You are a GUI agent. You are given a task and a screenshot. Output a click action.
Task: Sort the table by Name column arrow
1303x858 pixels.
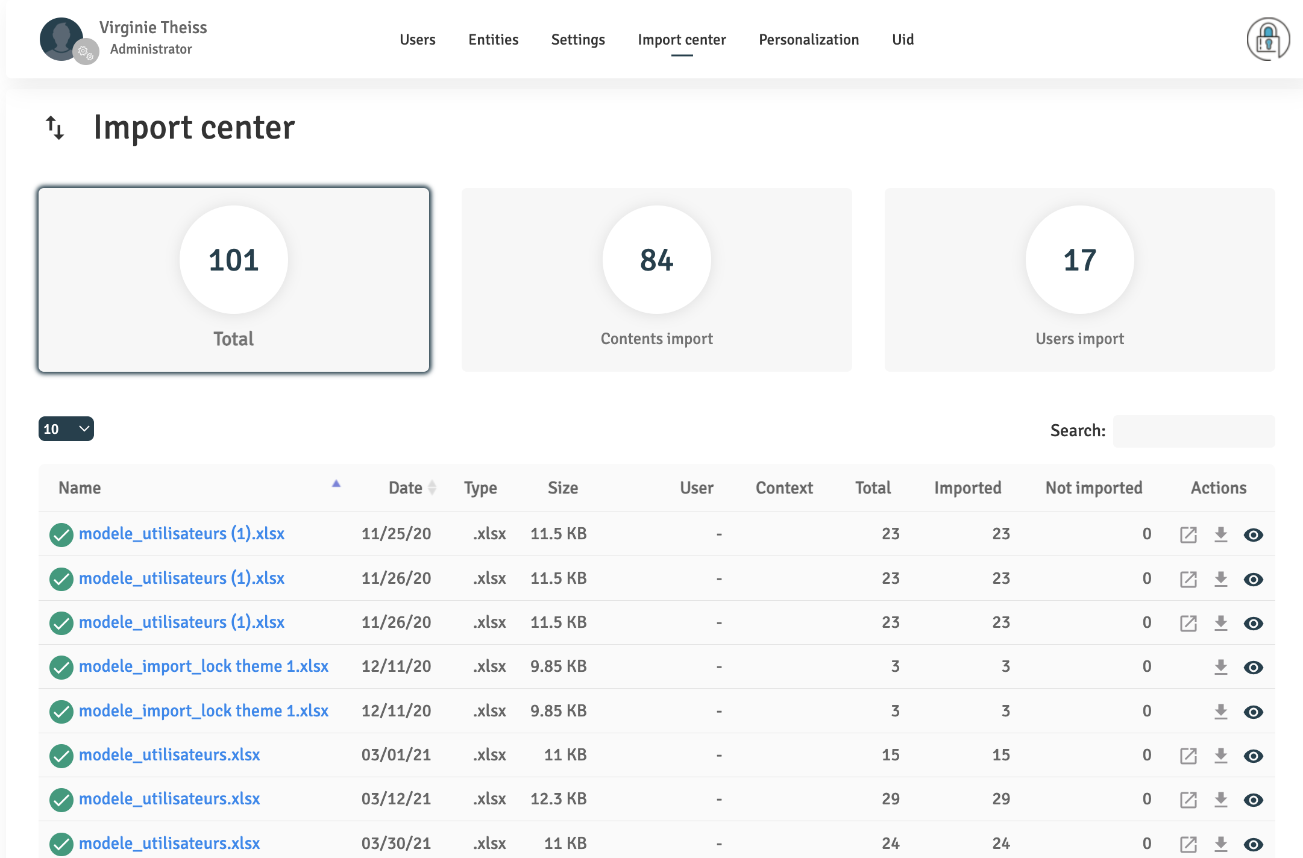[x=336, y=484]
